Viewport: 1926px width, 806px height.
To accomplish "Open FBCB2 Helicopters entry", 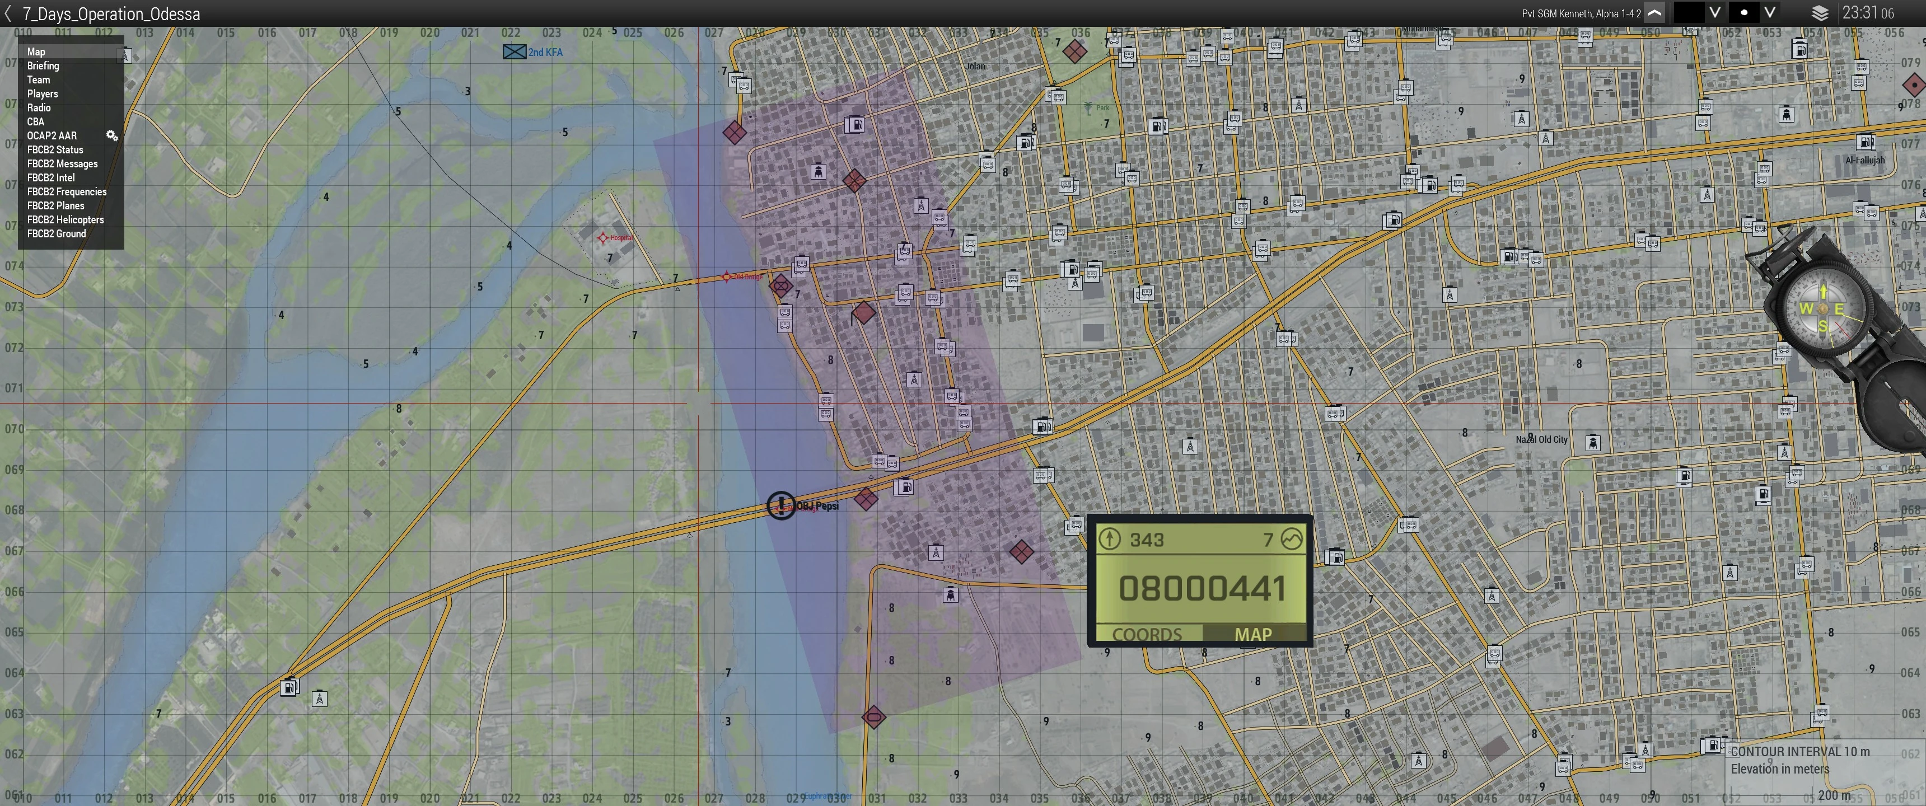I will [x=65, y=220].
